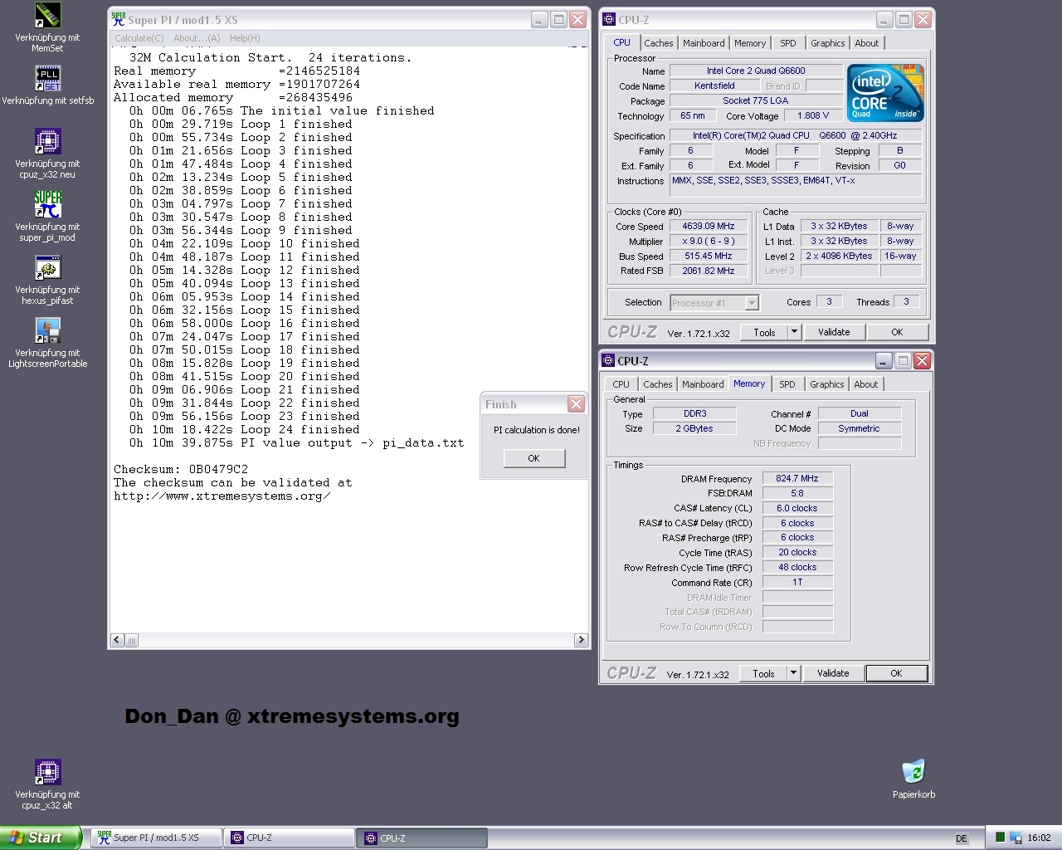Expand the Processor #1 selection dropdown
Image resolution: width=1062 pixels, height=850 pixels.
click(752, 303)
